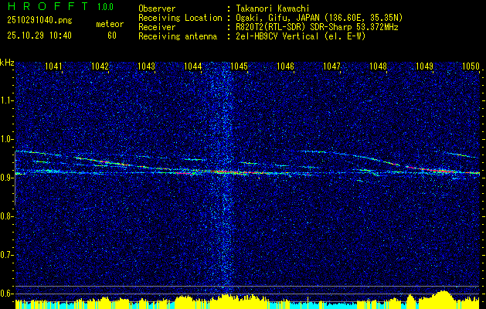Click the 1050 time axis marker
Image resolution: width=486 pixels, height=309 pixels.
click(471, 66)
